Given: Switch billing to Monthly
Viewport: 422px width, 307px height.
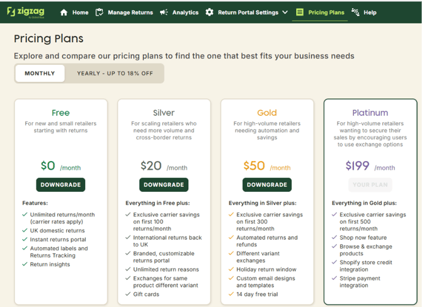Looking at the screenshot, I should click(x=40, y=74).
